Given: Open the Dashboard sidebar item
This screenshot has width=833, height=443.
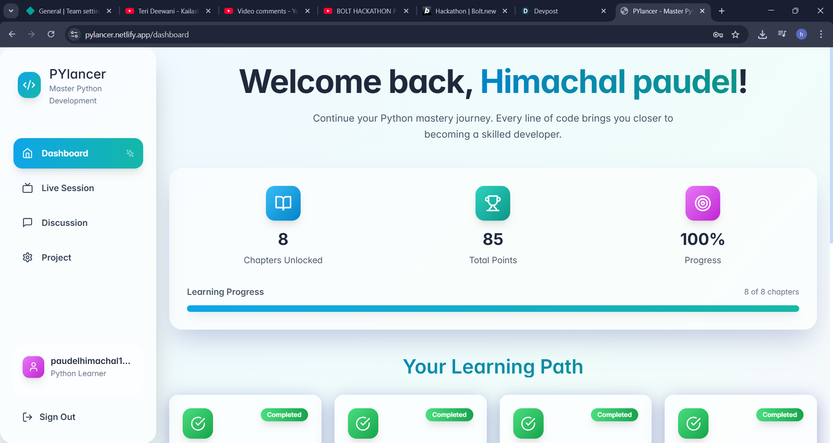Looking at the screenshot, I should [78, 153].
